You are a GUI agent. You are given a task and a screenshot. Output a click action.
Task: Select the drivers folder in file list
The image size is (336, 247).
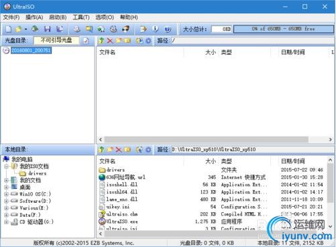pyautogui.click(x=112, y=170)
